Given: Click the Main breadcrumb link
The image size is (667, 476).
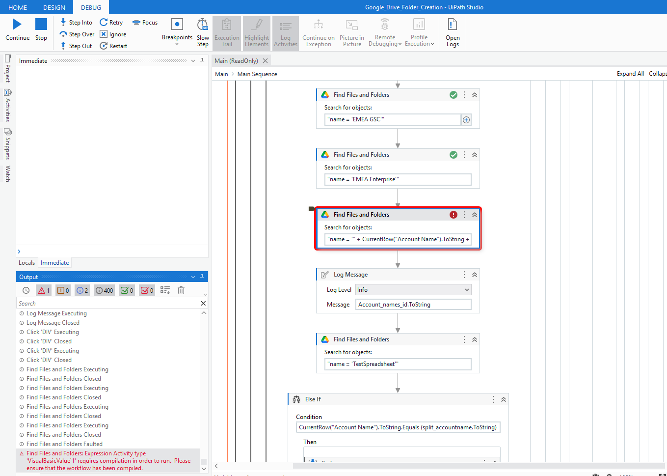Looking at the screenshot, I should pos(221,74).
